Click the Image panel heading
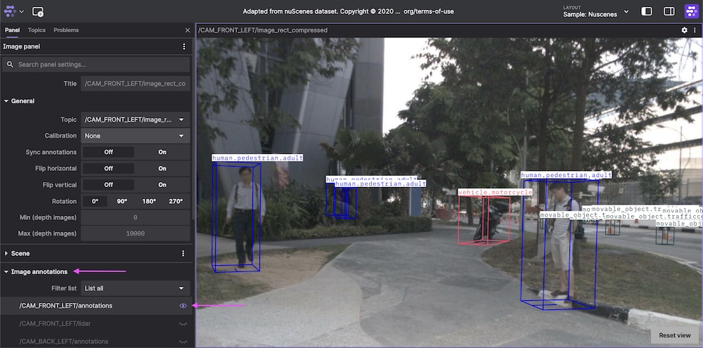The image size is (703, 348). tap(22, 46)
